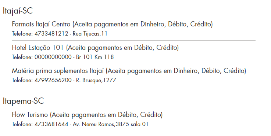Click the Br 101 Km 118 address
Image resolution: width=271 pixels, height=136 pixels.
95,57
